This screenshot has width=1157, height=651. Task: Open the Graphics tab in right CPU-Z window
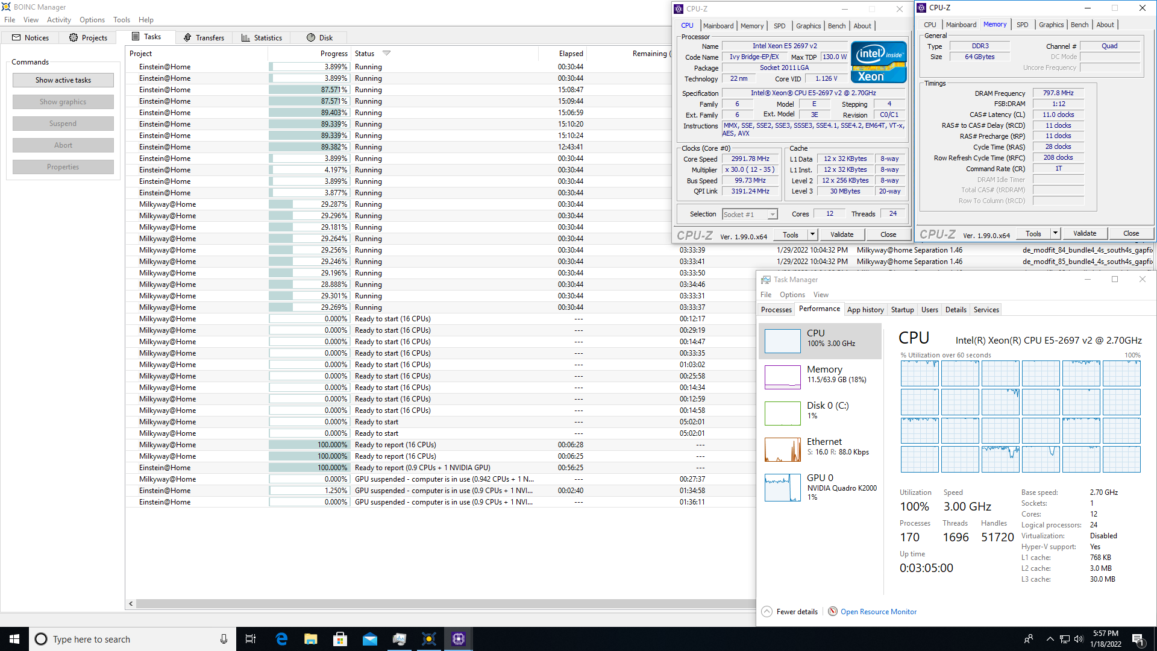tap(1051, 25)
